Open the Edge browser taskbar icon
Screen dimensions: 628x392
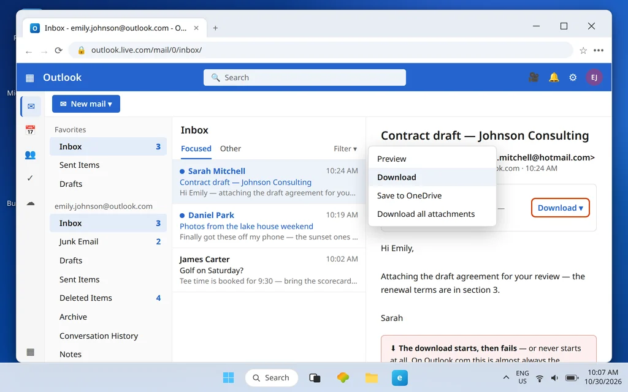coord(400,377)
